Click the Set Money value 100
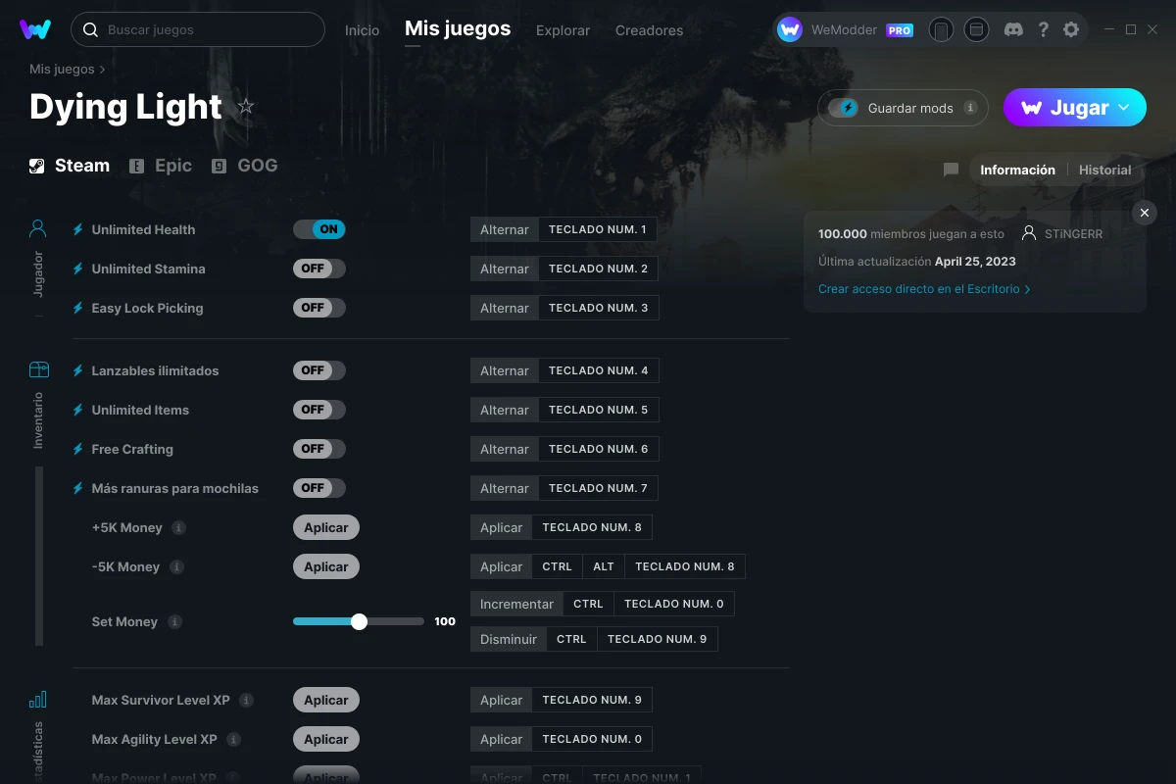The height and width of the screenshot is (784, 1176). pos(445,621)
